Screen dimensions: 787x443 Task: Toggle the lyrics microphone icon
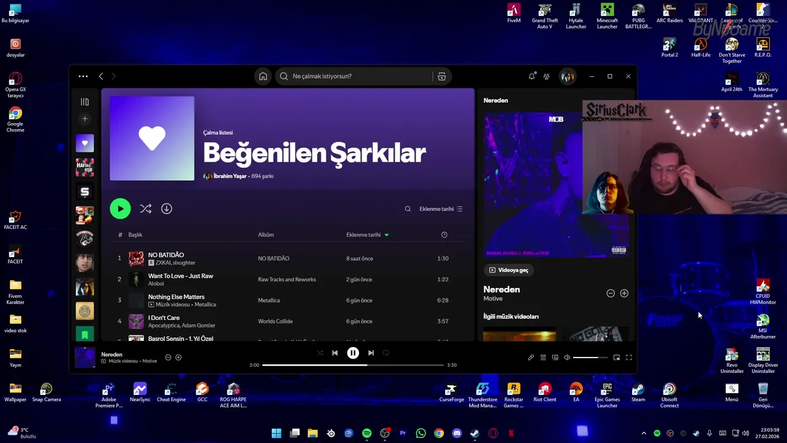tap(531, 357)
